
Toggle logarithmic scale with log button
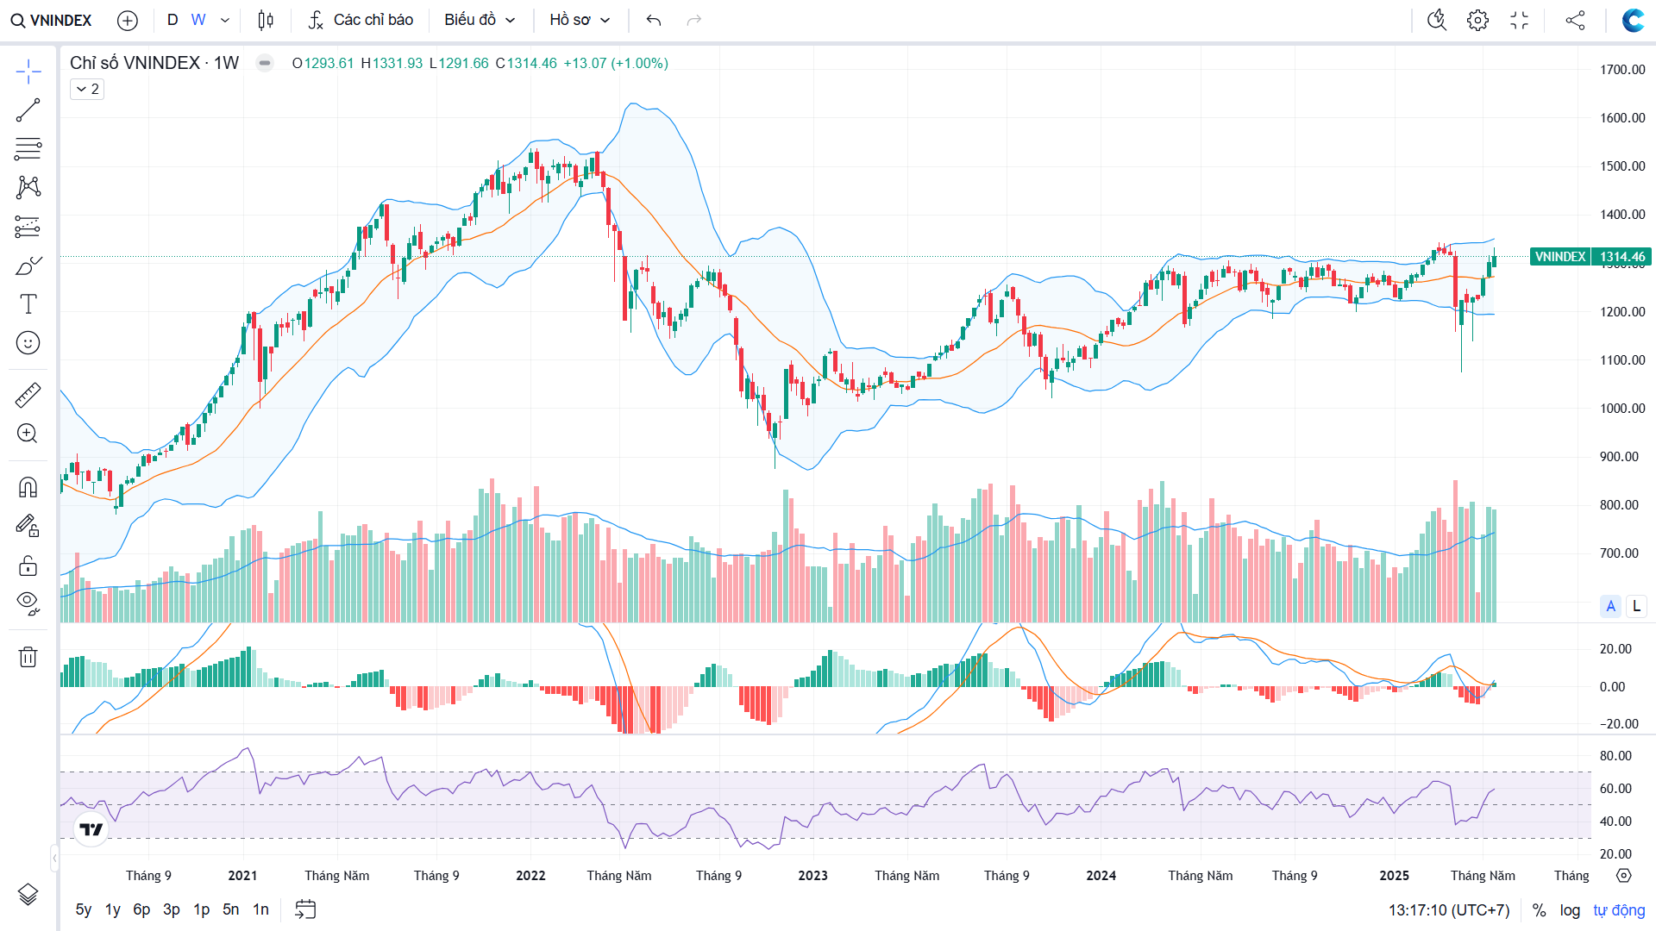[1570, 910]
